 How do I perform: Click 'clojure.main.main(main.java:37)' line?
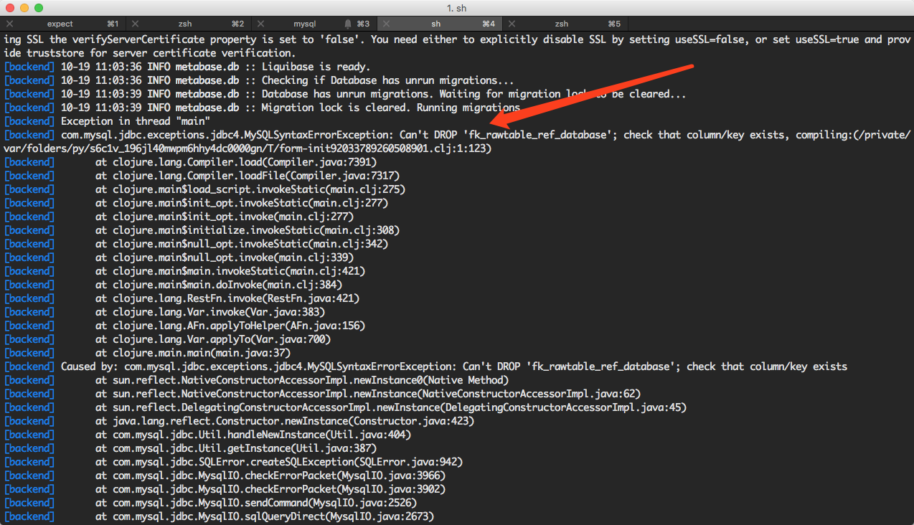[x=147, y=353]
